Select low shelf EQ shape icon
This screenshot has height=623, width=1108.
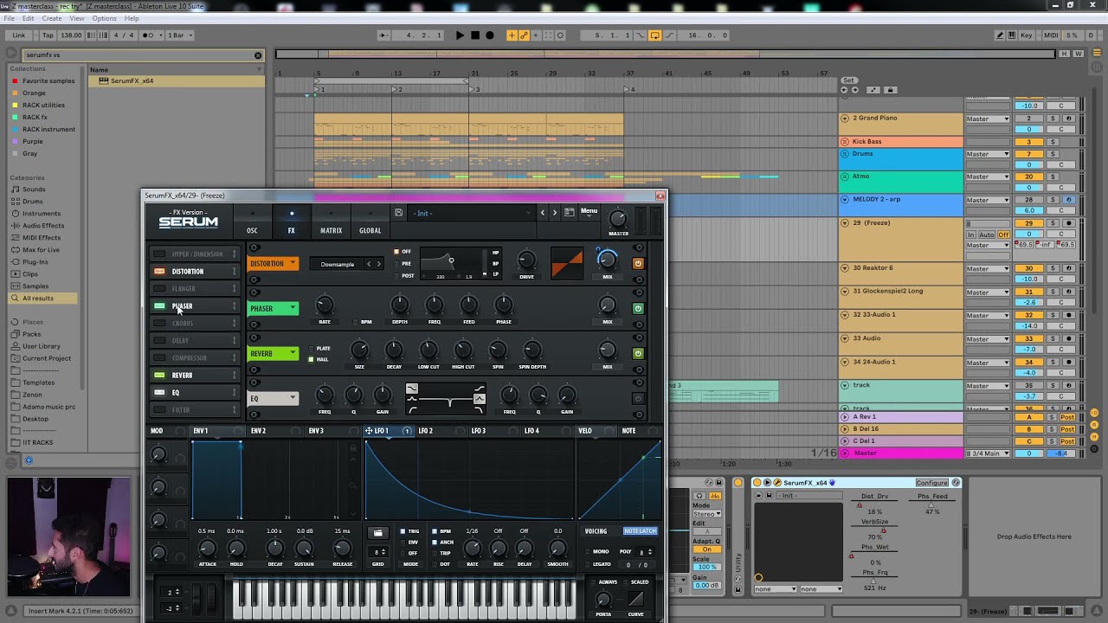[x=412, y=389]
